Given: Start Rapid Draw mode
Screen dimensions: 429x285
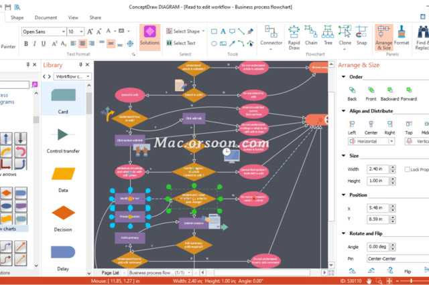Looking at the screenshot, I should tap(294, 37).
